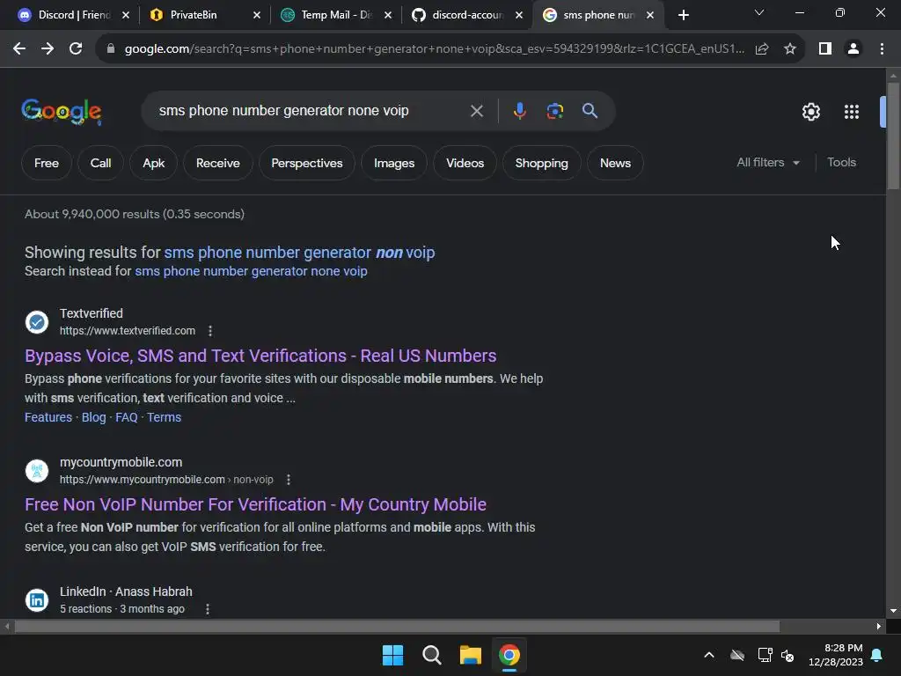This screenshot has height=676, width=901.
Task: Show hidden system tray icons
Action: (x=709, y=655)
